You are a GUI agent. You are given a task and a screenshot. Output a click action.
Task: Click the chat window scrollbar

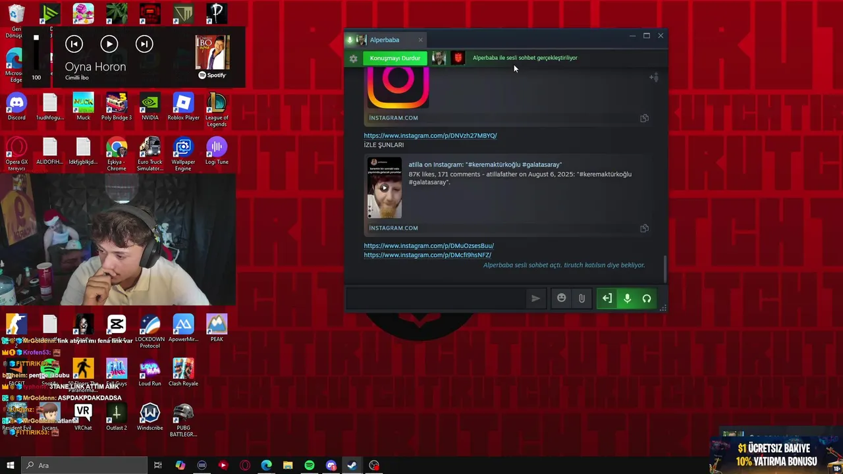tap(665, 269)
